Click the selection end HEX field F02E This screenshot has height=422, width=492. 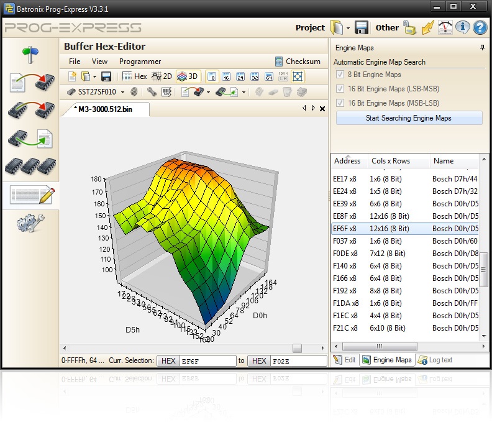pyautogui.click(x=298, y=361)
